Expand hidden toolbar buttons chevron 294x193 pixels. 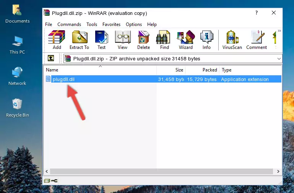(279, 31)
